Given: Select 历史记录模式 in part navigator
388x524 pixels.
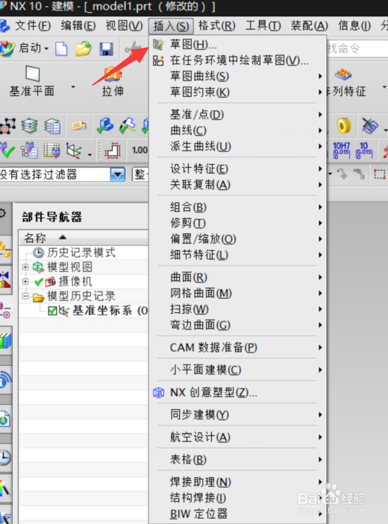Looking at the screenshot, I should [81, 253].
